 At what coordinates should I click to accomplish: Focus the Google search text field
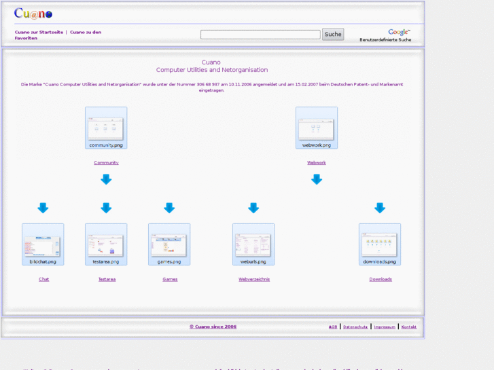pos(260,35)
